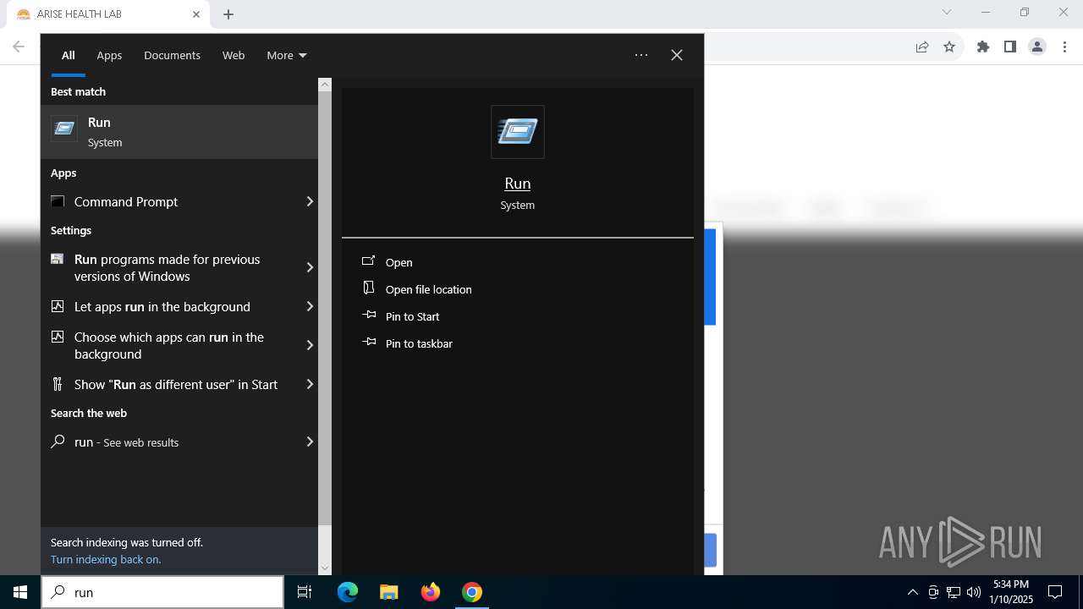Select the Apps search filter tab
This screenshot has width=1083, height=609.
109,55
